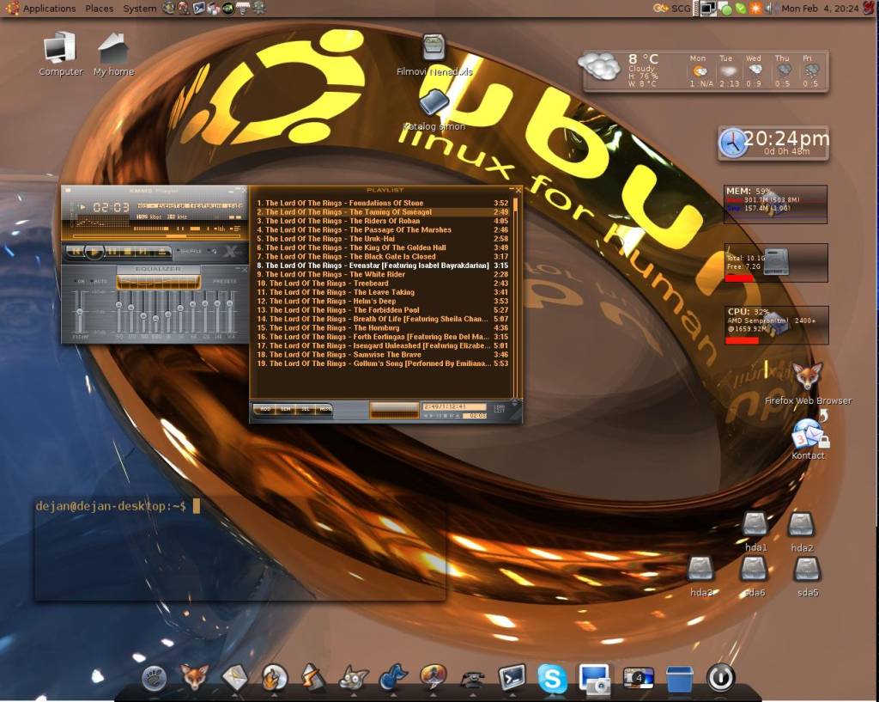Click the equalizer preamp slider
This screenshot has height=702, width=879.
(x=80, y=311)
